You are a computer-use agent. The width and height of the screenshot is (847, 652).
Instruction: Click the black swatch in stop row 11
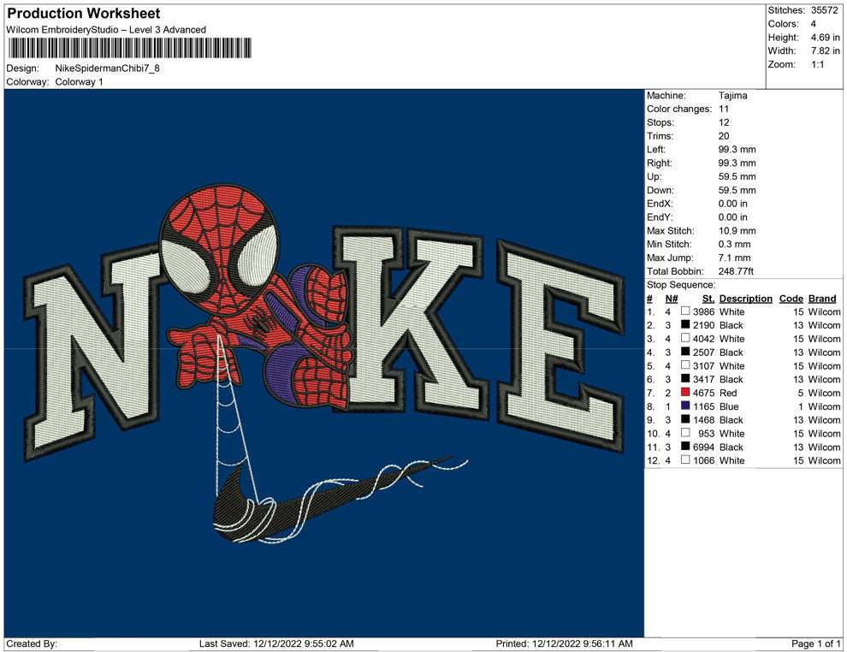point(685,446)
